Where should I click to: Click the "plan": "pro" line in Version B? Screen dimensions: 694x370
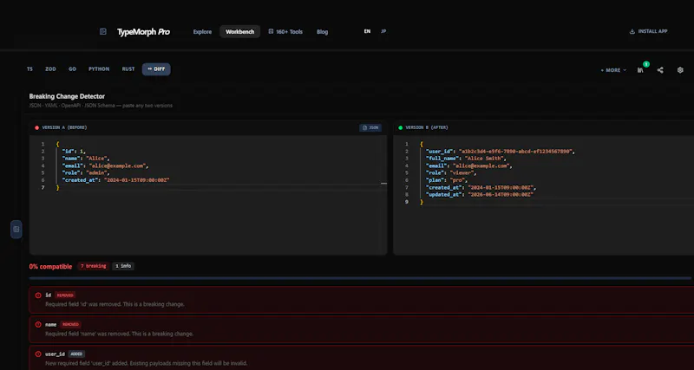tap(447, 180)
